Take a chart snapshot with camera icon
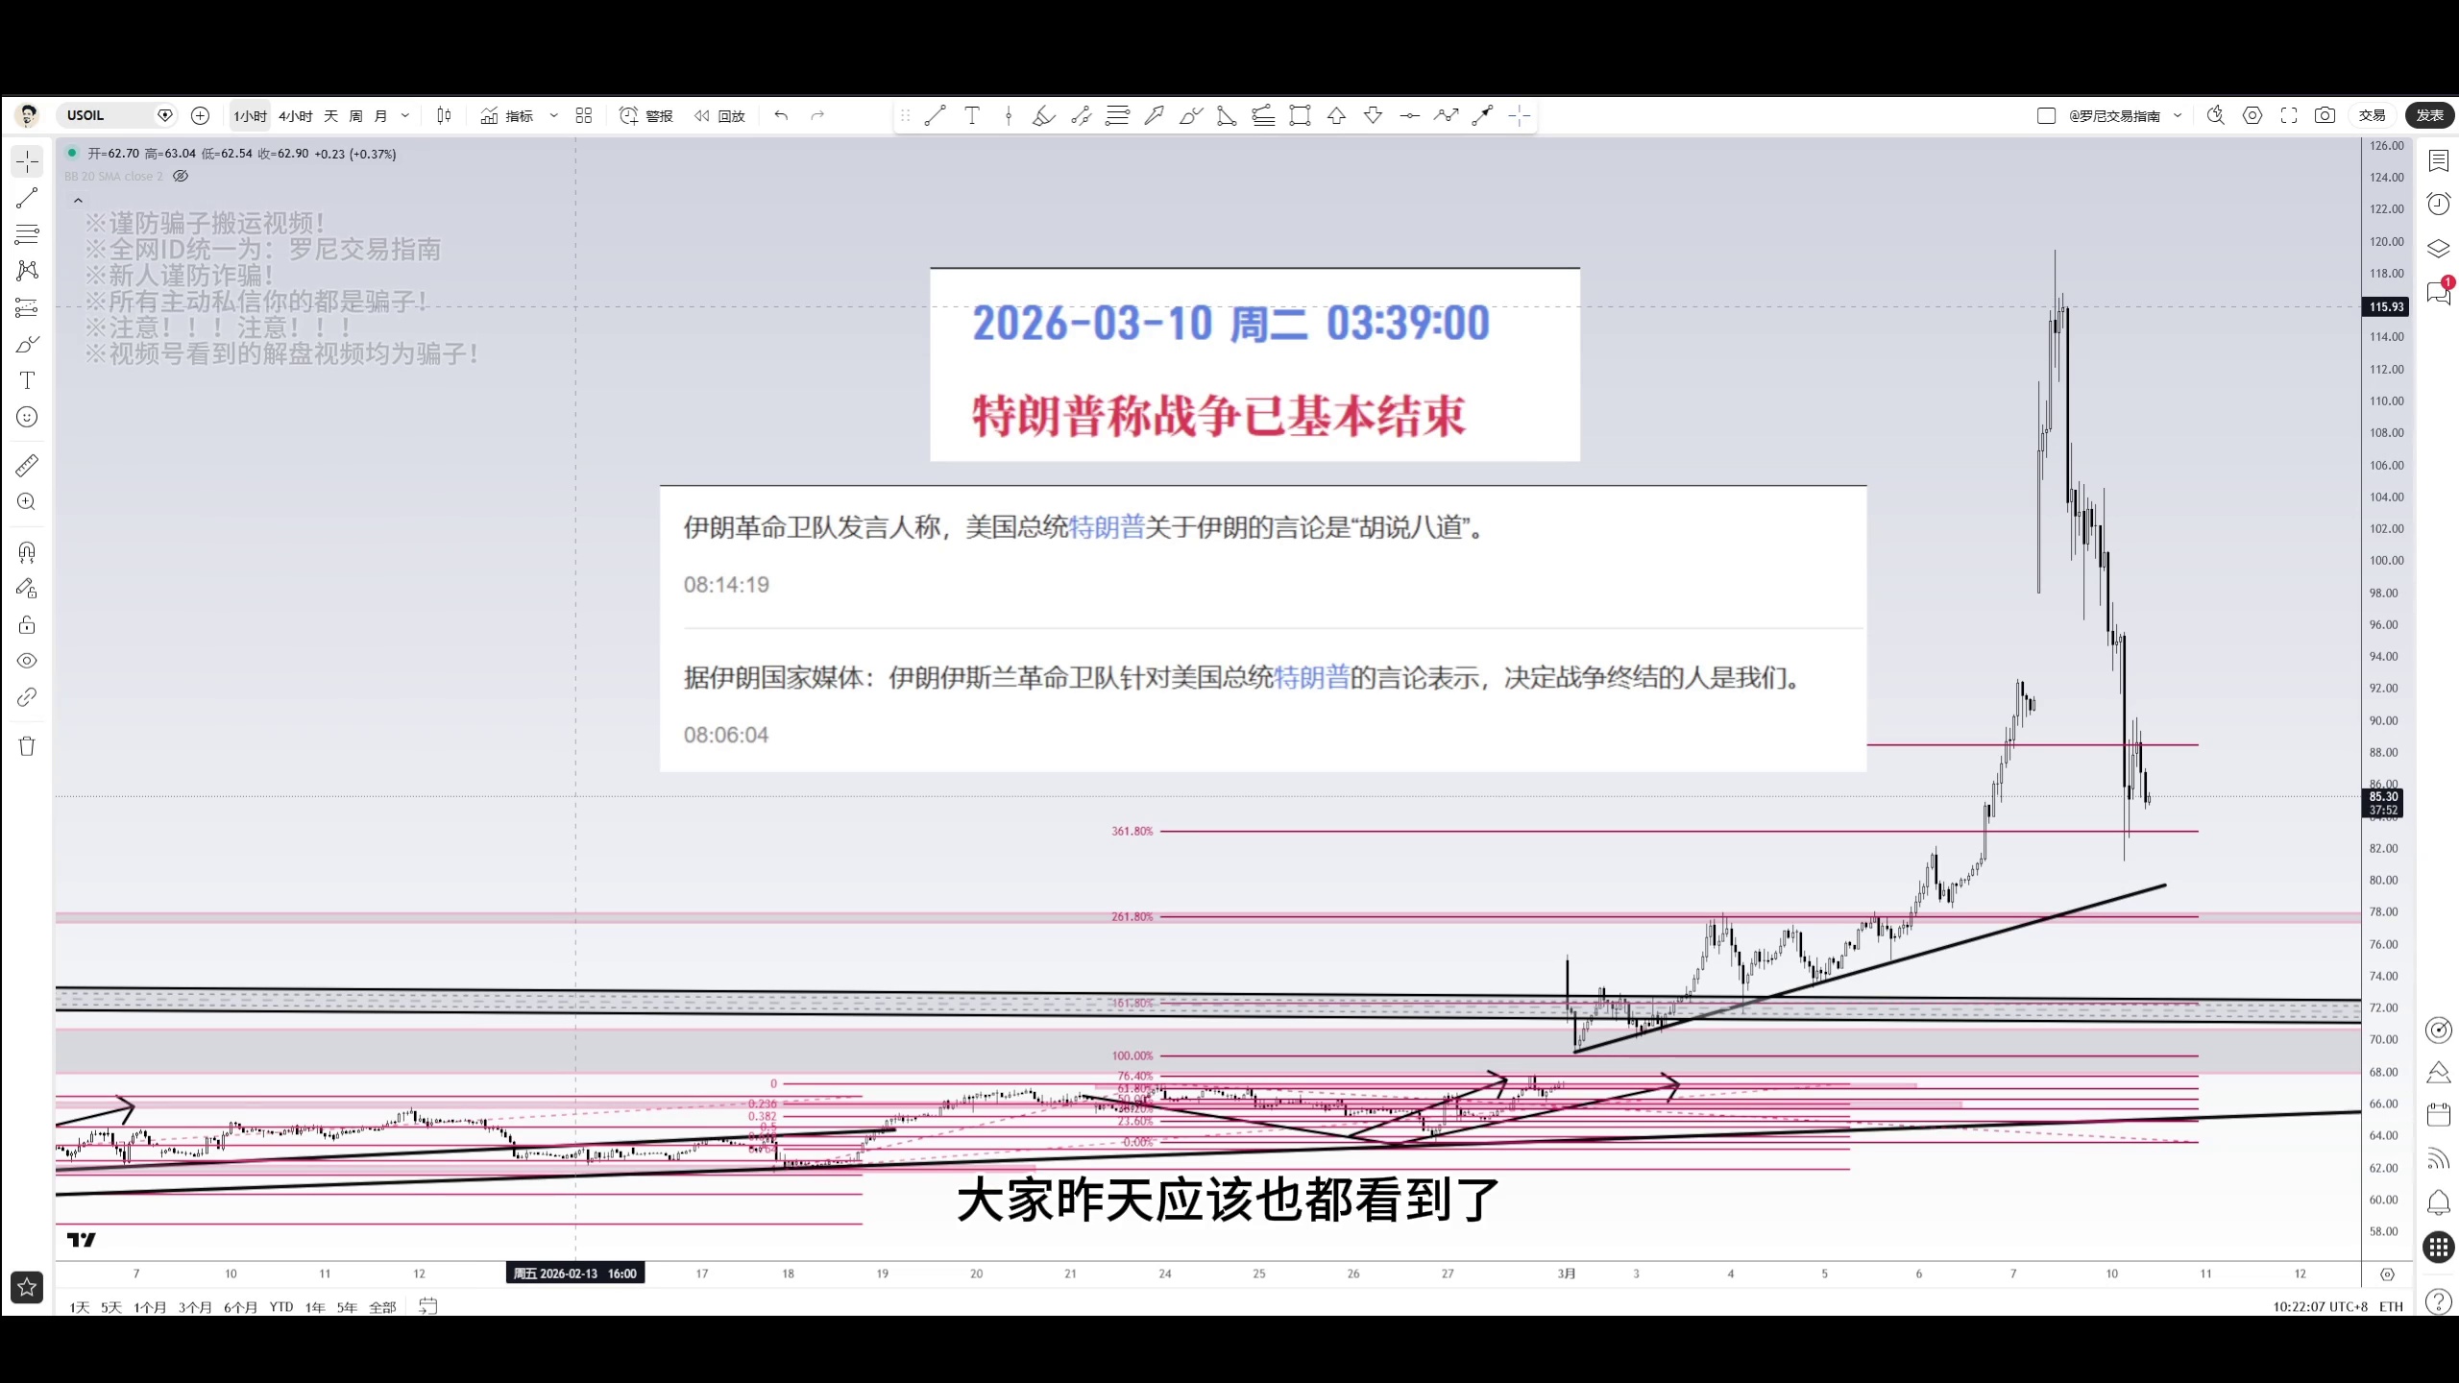The height and width of the screenshot is (1383, 2459). (2325, 115)
